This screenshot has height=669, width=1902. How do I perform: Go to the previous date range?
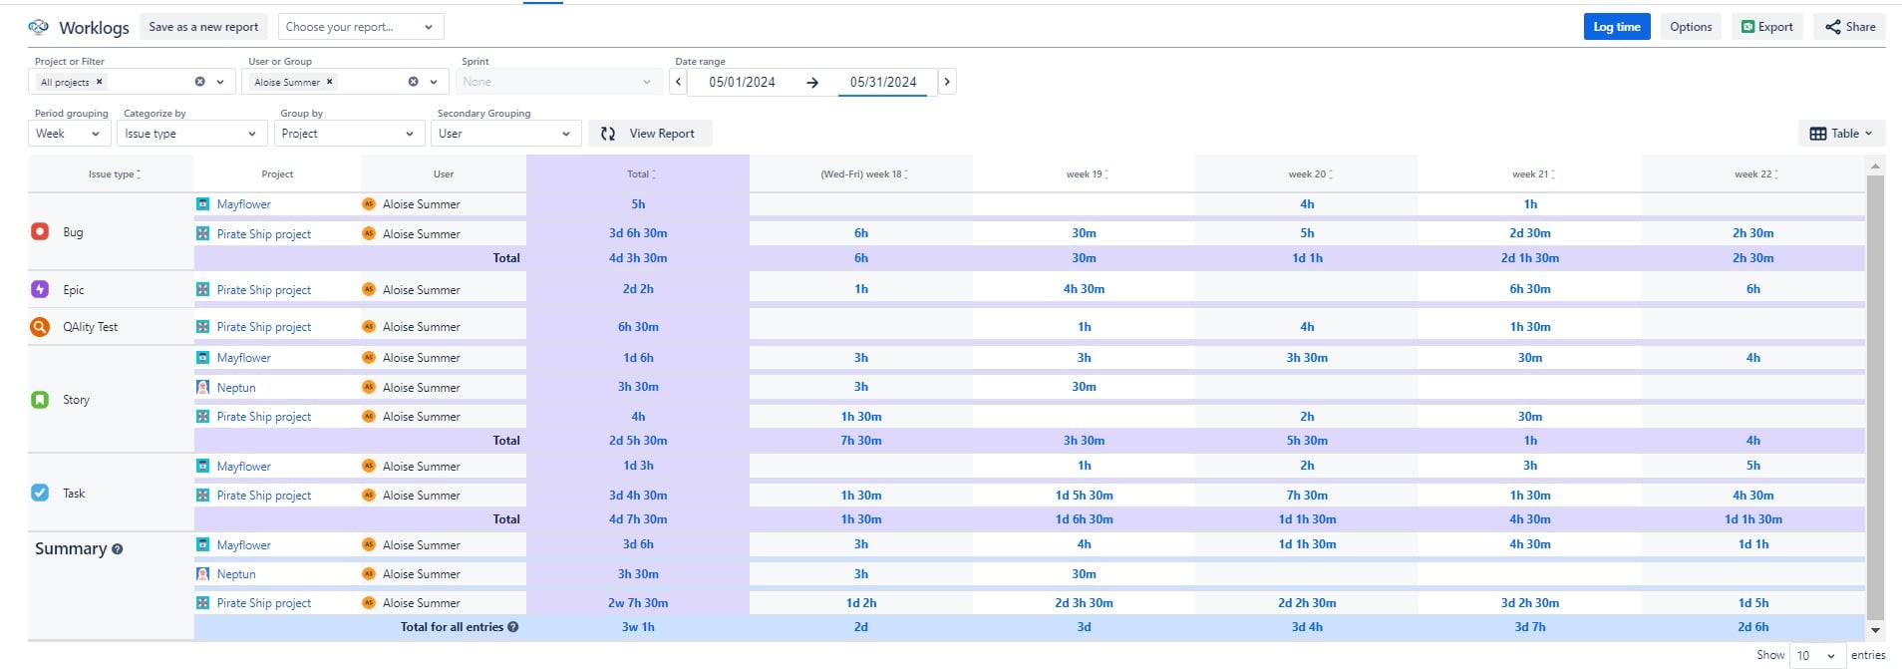point(679,82)
